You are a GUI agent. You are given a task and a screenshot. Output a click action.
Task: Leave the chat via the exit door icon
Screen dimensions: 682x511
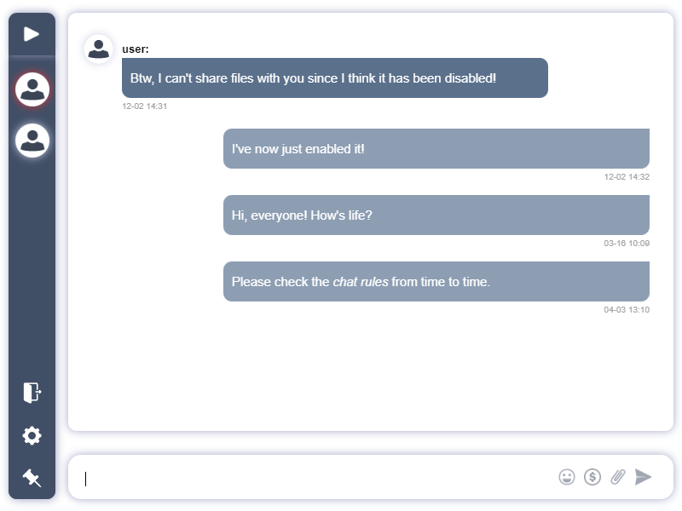(32, 393)
